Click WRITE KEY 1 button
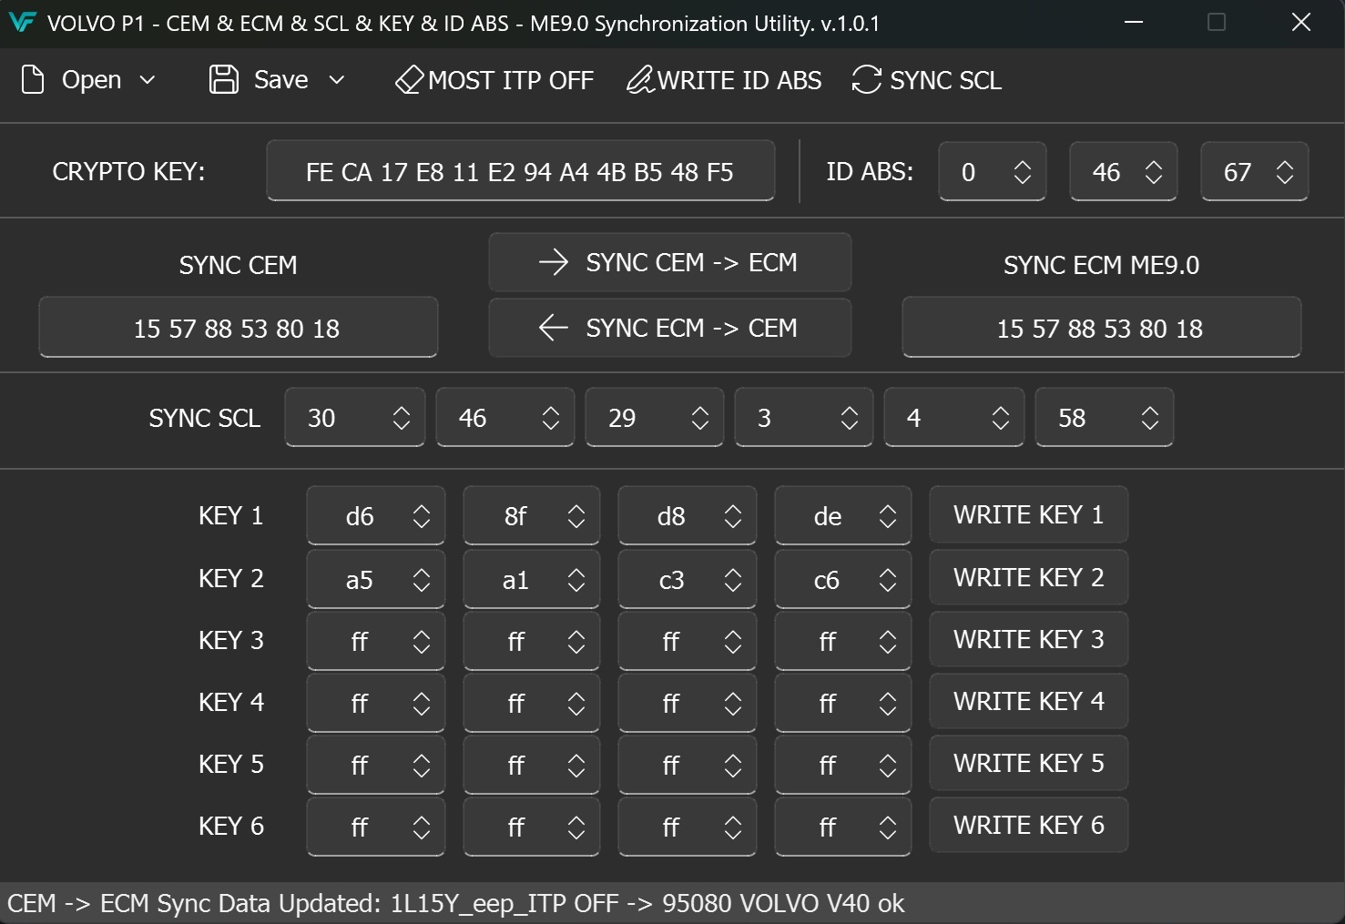The image size is (1345, 924). click(x=1029, y=514)
